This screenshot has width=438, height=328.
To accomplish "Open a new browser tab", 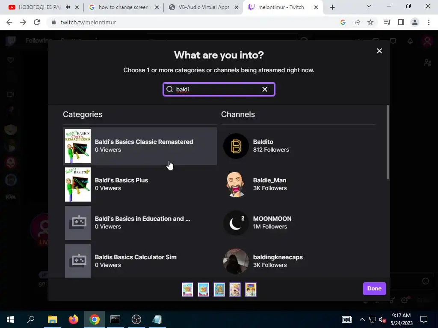I will tap(332, 7).
